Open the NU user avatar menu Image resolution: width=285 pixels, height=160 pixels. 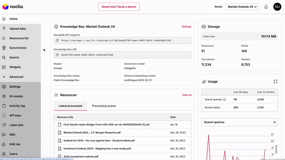coord(277,7)
